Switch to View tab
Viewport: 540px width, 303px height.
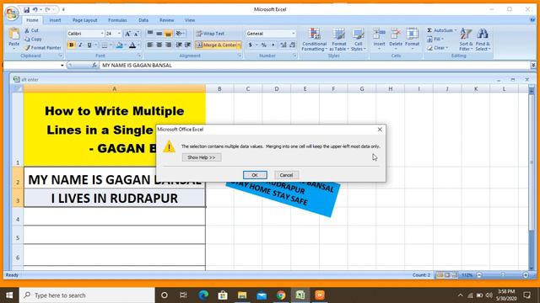[x=190, y=20]
